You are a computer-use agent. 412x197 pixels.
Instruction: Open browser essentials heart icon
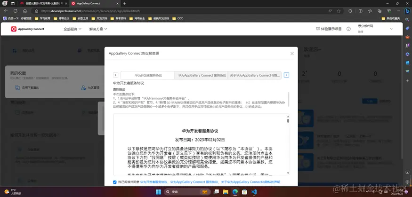[x=389, y=11]
